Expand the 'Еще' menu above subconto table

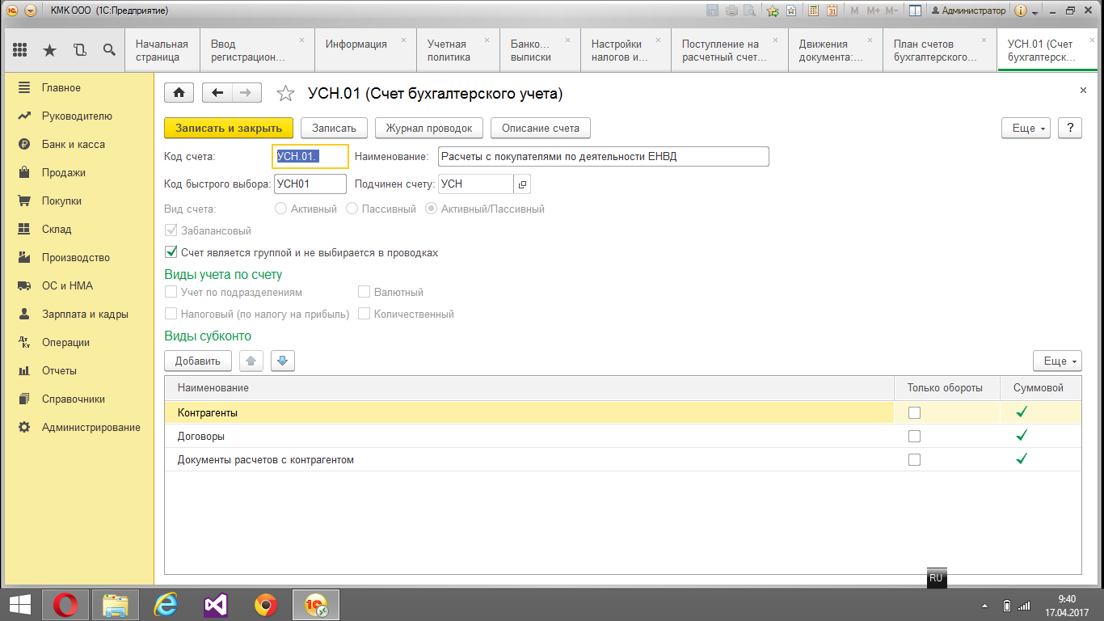1056,361
